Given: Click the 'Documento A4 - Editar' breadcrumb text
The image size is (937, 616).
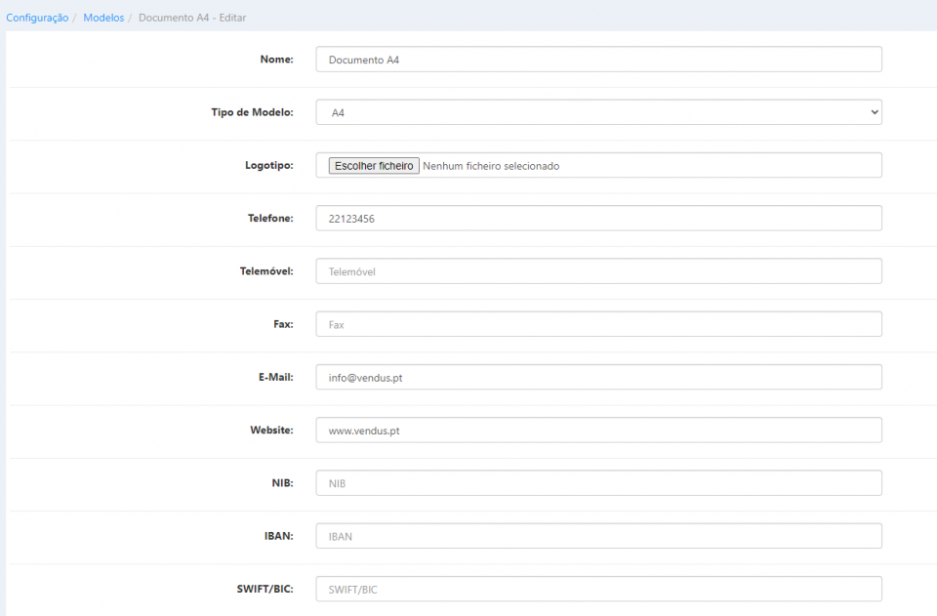Looking at the screenshot, I should [x=192, y=18].
